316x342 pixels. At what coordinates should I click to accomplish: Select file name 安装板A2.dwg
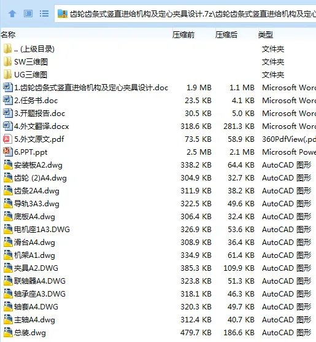pyautogui.click(x=38, y=165)
